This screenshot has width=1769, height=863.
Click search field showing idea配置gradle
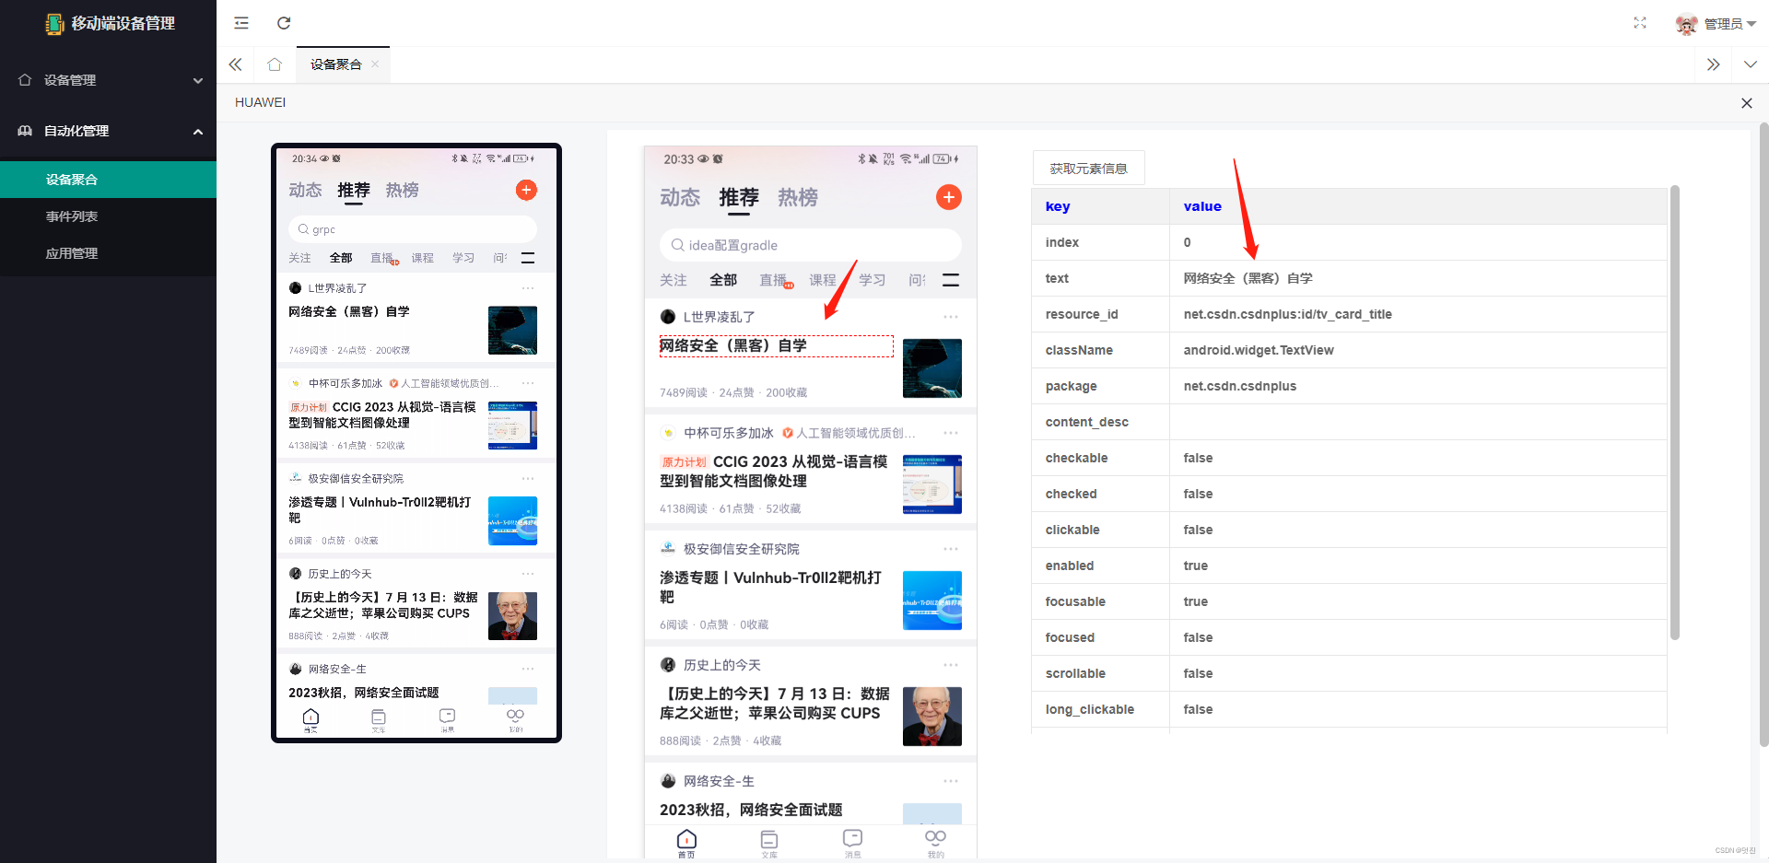(811, 245)
